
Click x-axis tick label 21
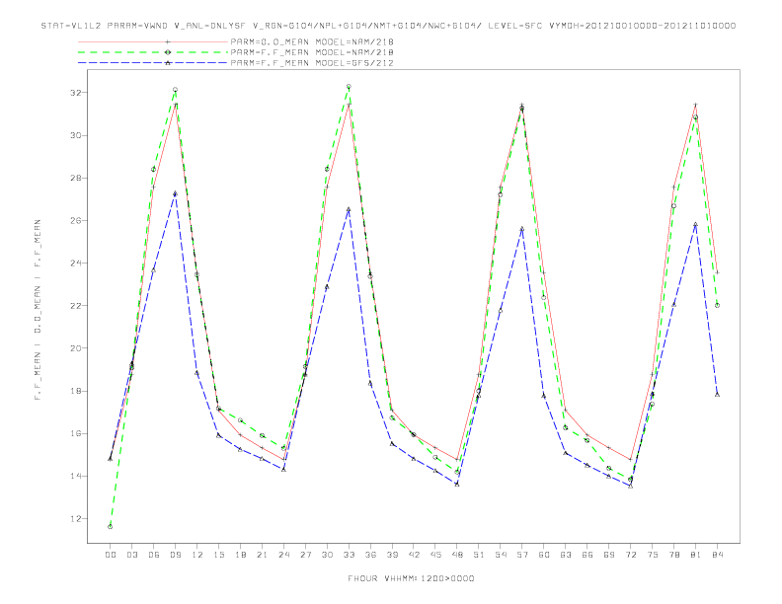coord(262,555)
